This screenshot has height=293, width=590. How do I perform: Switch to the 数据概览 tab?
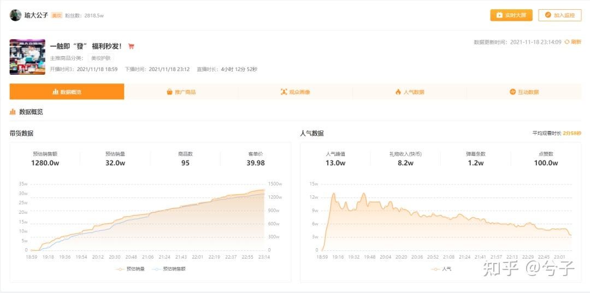(67, 92)
